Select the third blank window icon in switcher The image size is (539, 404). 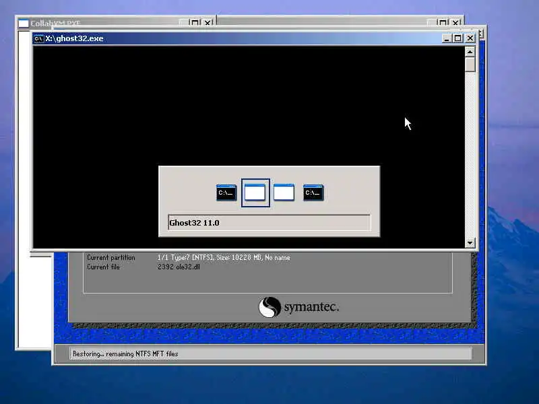(x=284, y=193)
